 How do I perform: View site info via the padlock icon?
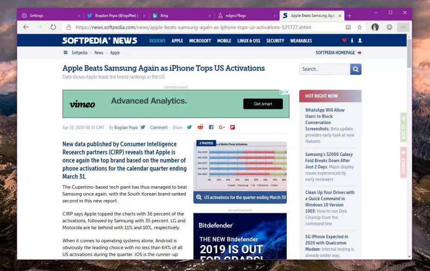(x=69, y=27)
